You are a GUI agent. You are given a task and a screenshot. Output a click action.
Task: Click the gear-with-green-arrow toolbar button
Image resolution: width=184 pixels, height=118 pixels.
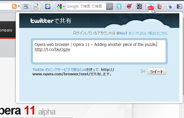tap(48, 6)
